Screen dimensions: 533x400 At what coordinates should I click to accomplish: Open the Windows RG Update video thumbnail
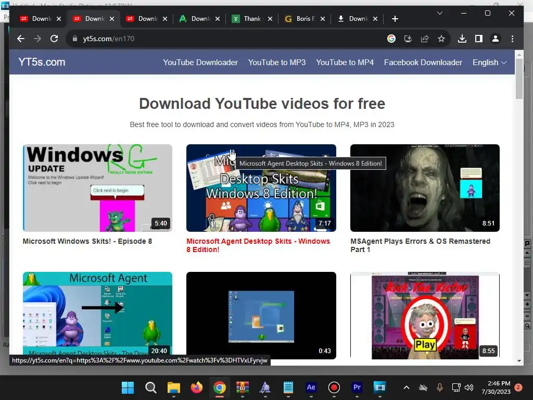tap(97, 187)
